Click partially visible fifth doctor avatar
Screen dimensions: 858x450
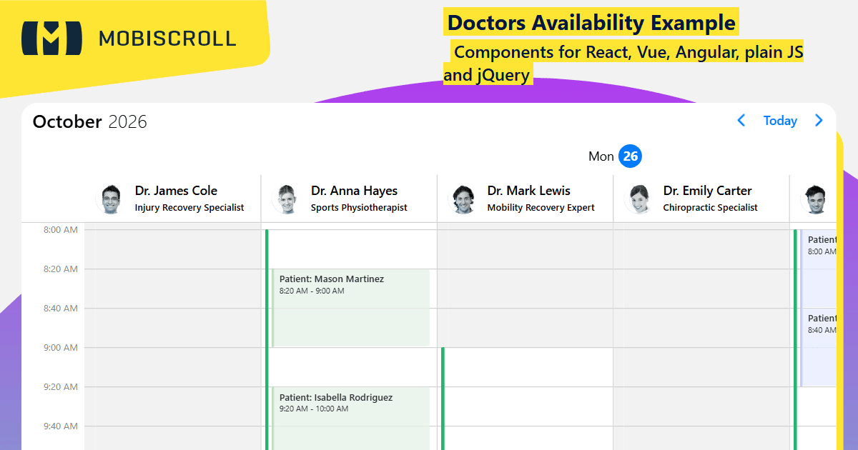click(815, 199)
